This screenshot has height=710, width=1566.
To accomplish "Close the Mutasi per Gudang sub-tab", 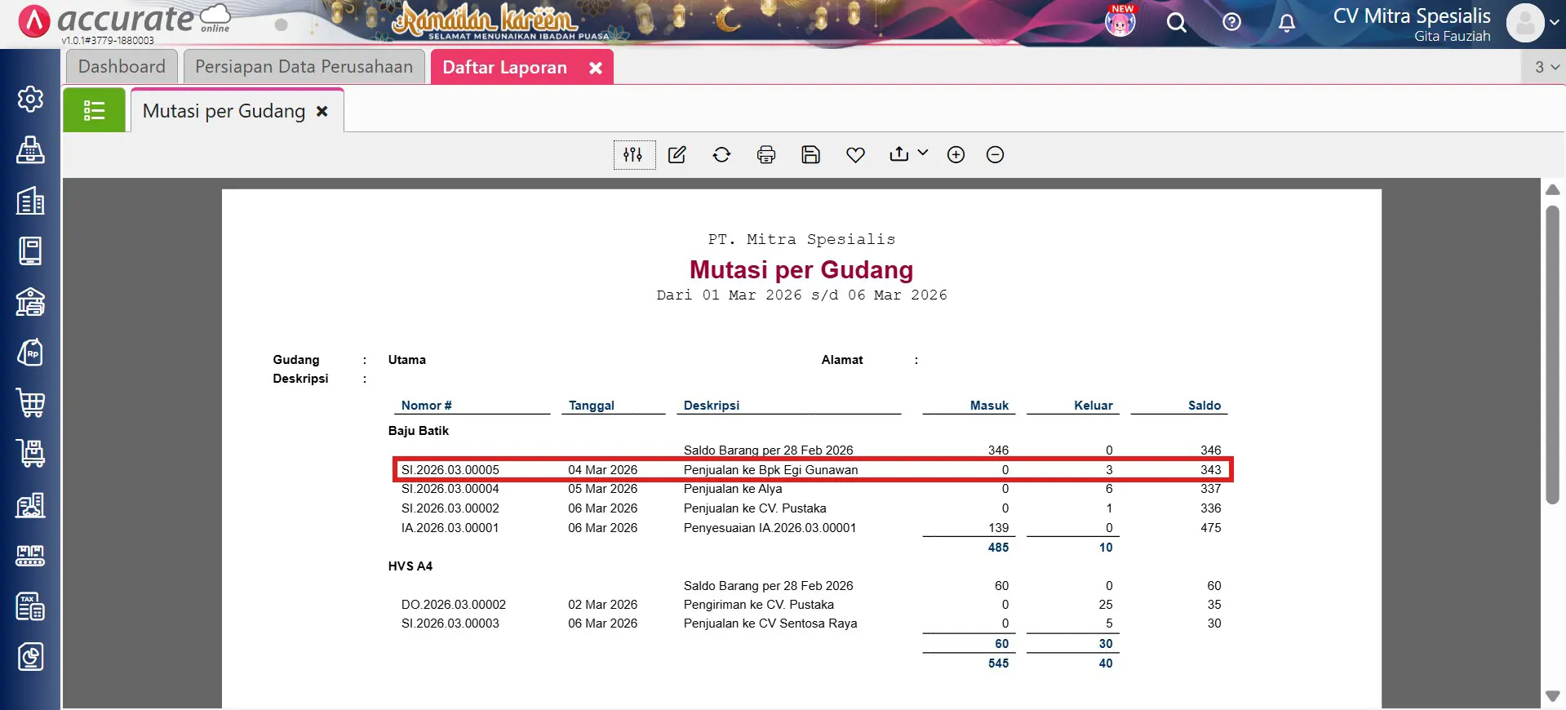I will tap(322, 111).
